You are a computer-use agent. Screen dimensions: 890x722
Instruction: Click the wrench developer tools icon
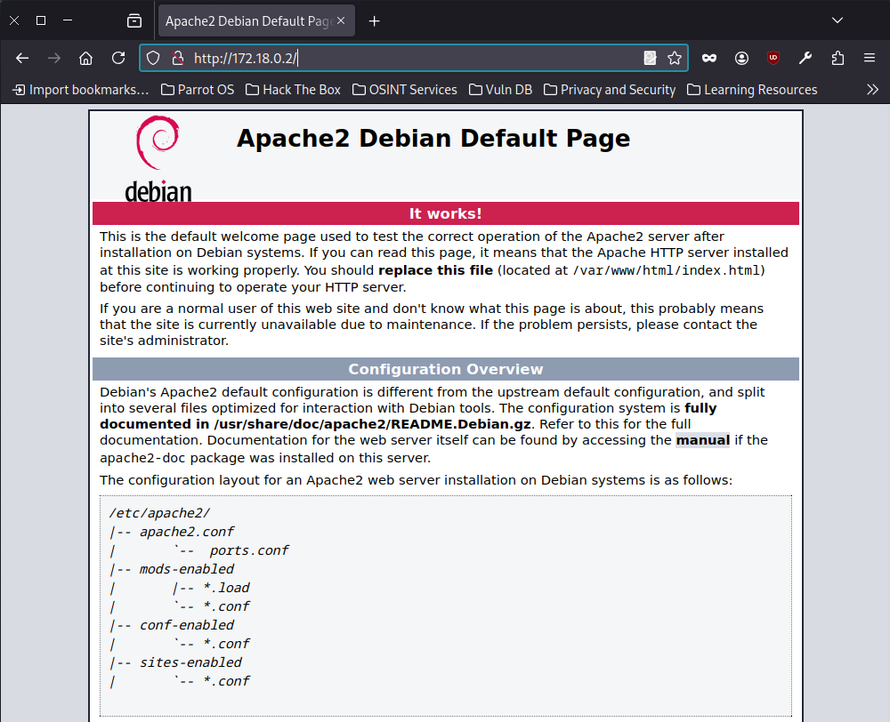pyautogui.click(x=805, y=58)
